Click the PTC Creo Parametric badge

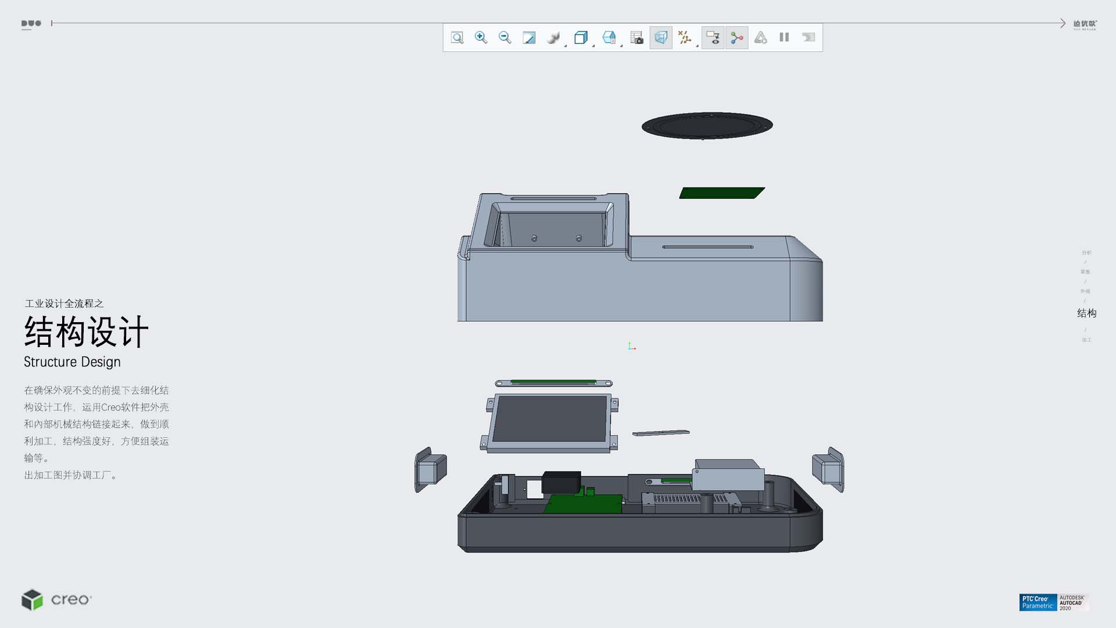(x=1038, y=602)
